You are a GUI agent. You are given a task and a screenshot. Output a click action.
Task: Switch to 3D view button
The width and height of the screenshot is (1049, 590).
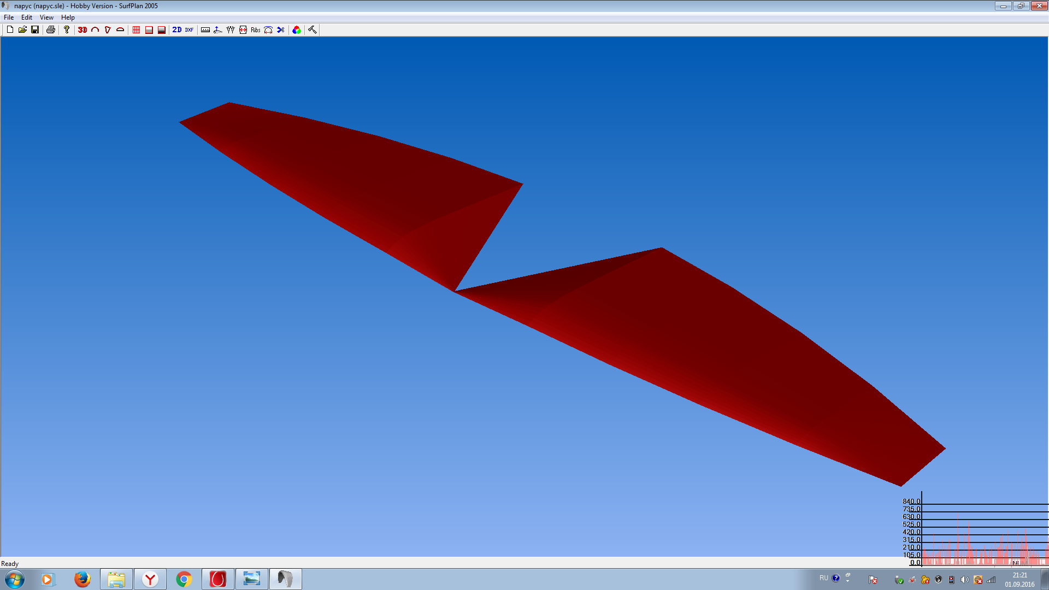point(82,29)
